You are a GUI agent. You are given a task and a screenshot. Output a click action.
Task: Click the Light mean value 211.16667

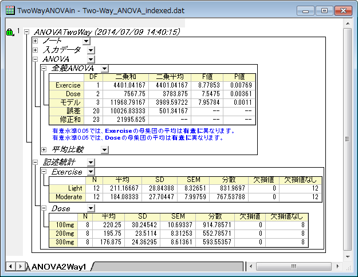click(124, 188)
